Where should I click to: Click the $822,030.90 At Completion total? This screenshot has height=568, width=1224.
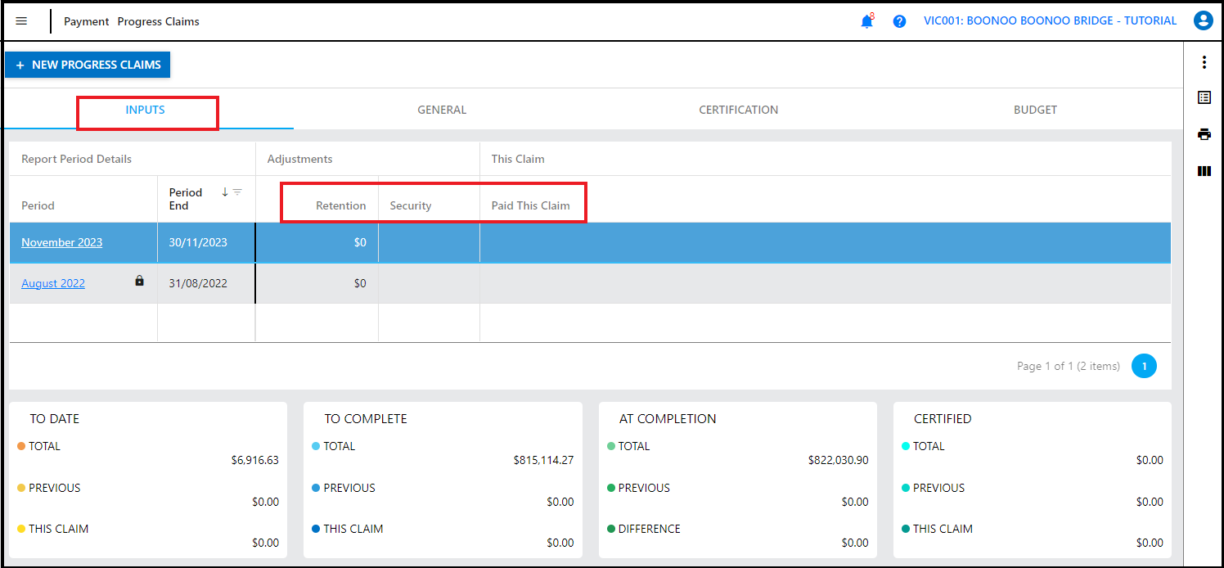point(838,460)
